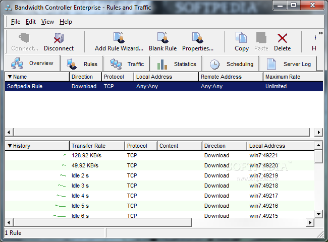328x242 pixels.
Task: Sort rules by Protocol column
Action: pyautogui.click(x=118, y=77)
